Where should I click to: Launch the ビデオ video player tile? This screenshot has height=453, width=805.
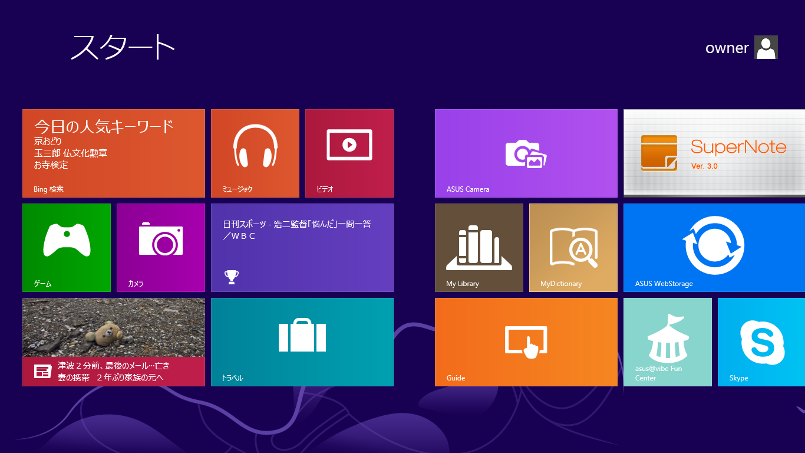[x=349, y=153]
